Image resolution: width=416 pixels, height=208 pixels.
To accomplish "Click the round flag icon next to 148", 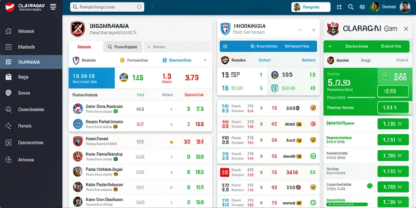I will pyautogui.click(x=123, y=78).
